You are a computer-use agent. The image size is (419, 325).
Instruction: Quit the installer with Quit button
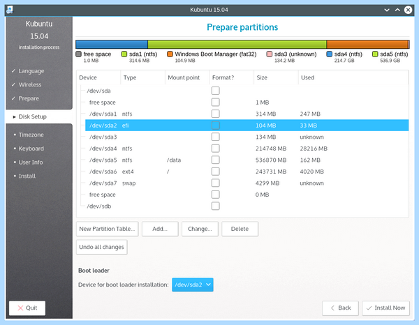pos(27,308)
